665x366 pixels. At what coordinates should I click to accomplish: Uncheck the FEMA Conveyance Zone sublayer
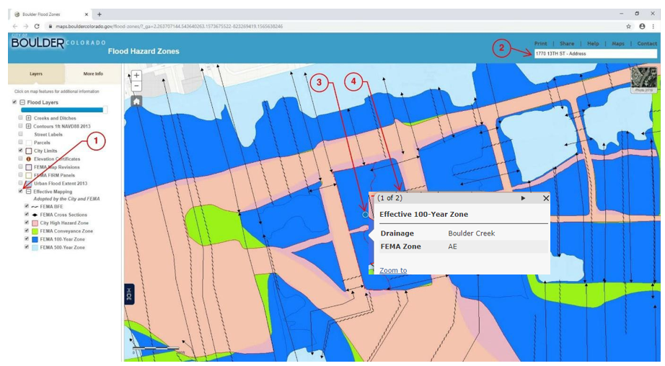[x=27, y=231]
